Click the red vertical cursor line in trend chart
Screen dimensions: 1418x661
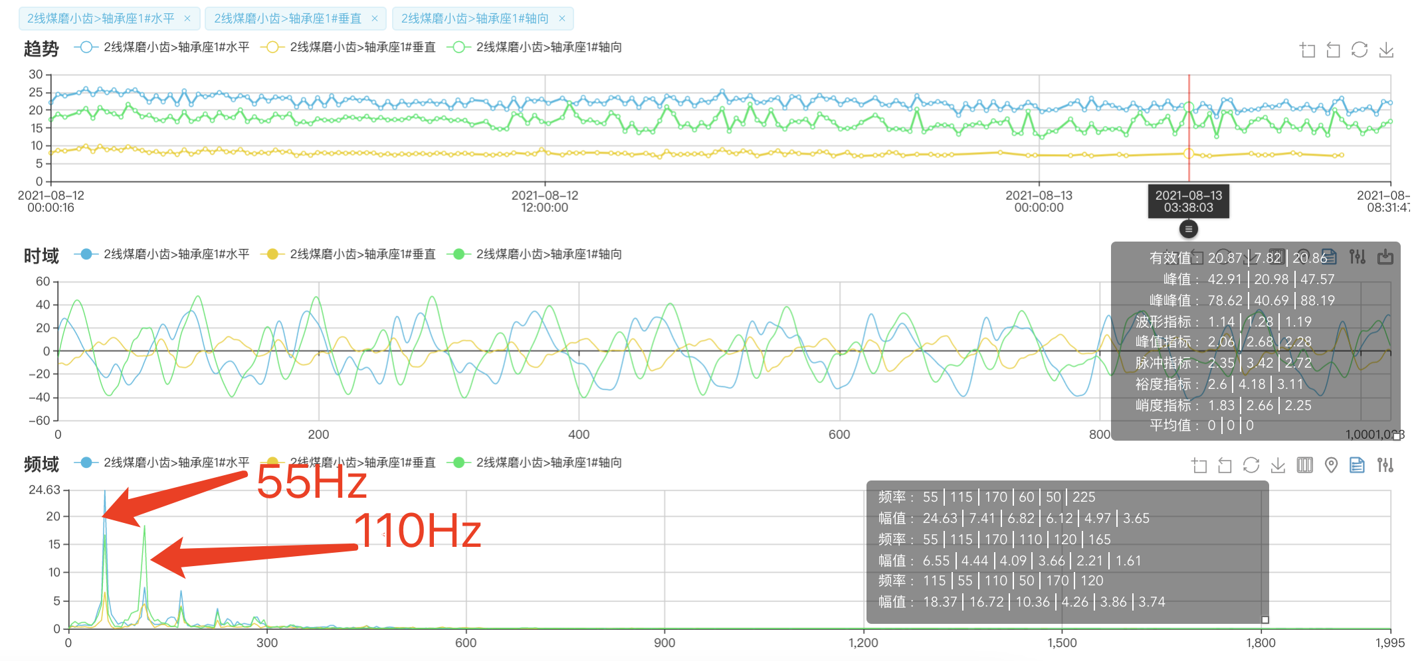pos(1189,133)
